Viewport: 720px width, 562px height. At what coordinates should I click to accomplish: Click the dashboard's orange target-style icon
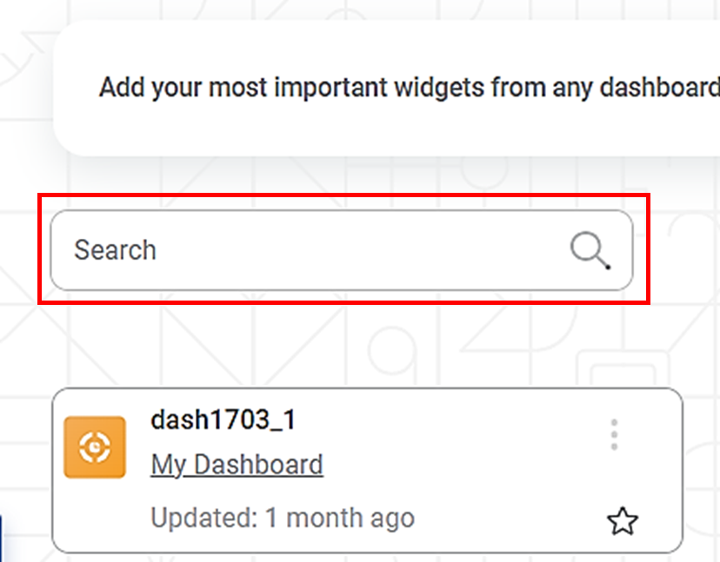click(95, 447)
